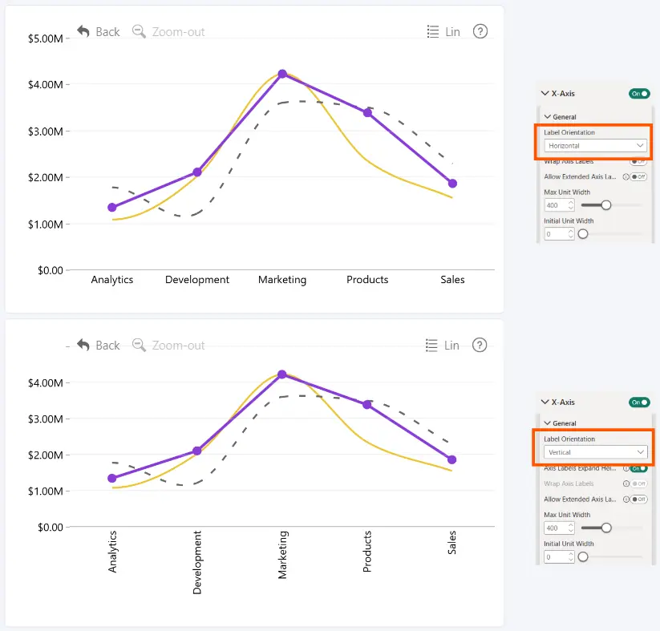The image size is (660, 631).
Task: Click Max Unit Width 400 field in Vertical panel
Action: click(x=559, y=528)
